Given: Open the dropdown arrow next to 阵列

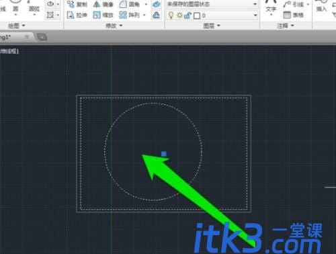Looking at the screenshot, I should [x=144, y=15].
